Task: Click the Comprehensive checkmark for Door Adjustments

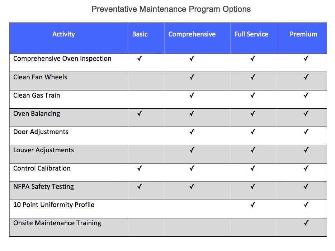Action: [x=192, y=132]
